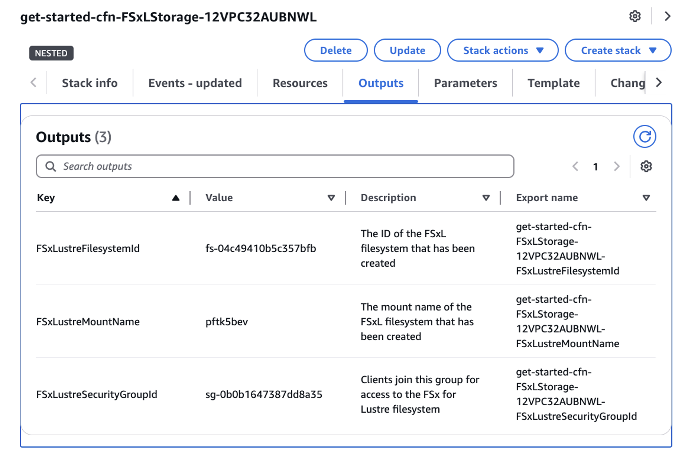Viewport: 682px width, 455px height.
Task: Click the search magnifier in Search outputs
Action: (51, 166)
